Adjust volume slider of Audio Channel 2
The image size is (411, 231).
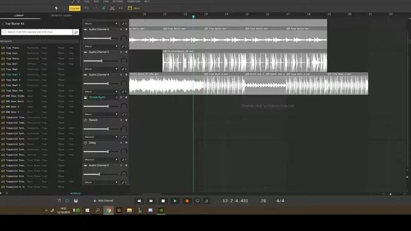pos(101,38)
